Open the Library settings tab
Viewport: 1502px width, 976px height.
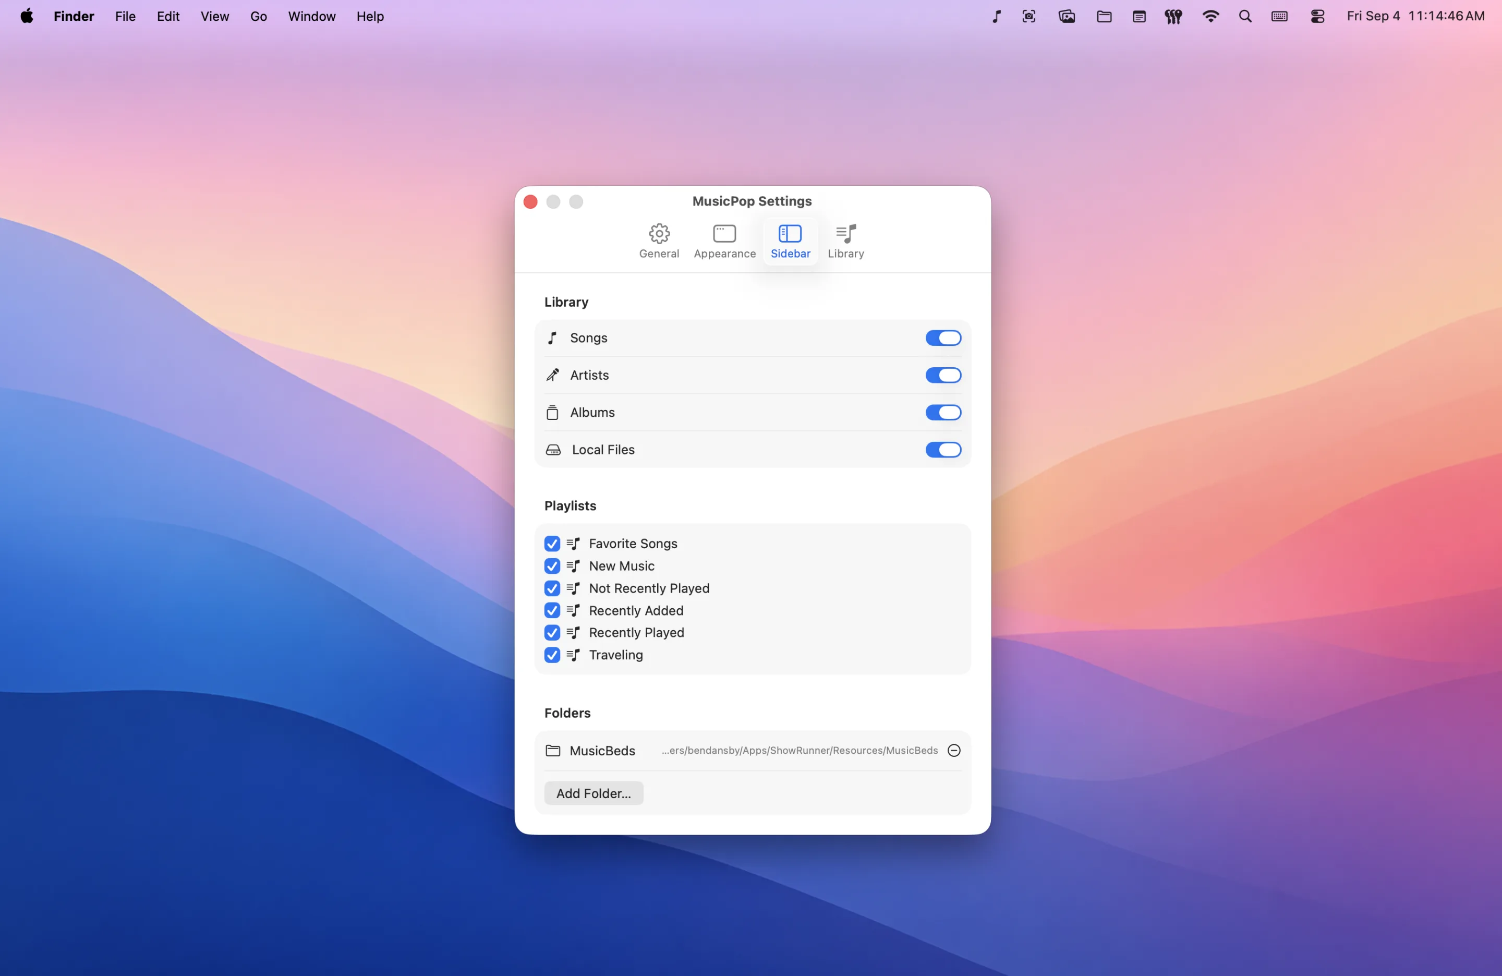846,241
